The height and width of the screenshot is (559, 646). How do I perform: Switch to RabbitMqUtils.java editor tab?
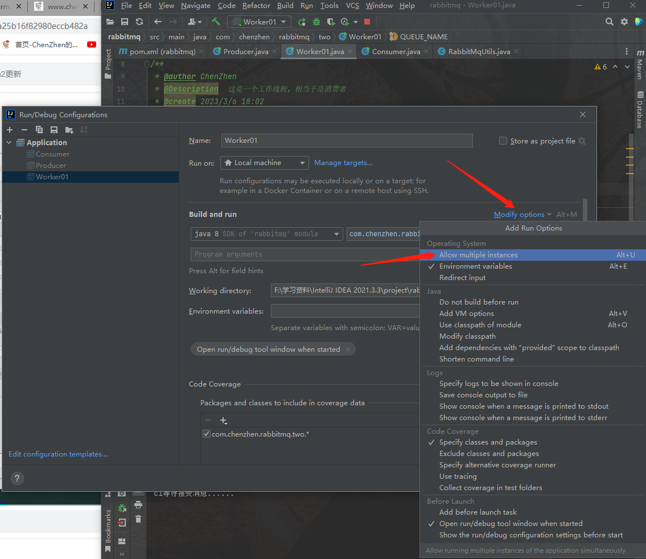(x=478, y=51)
